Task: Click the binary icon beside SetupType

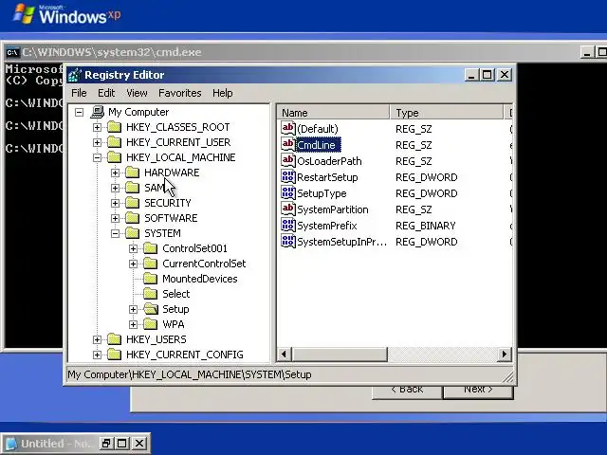Action: click(288, 192)
